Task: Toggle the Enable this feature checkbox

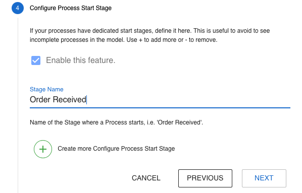Action: (36, 60)
